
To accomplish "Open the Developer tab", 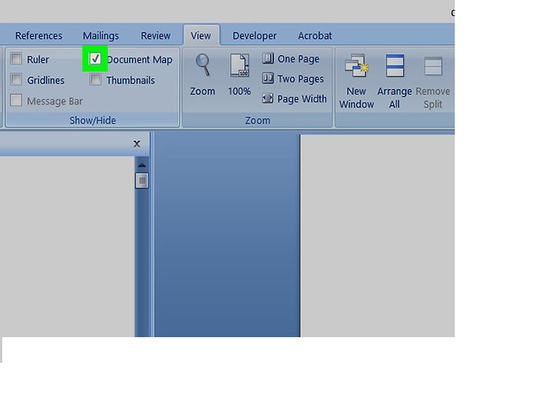I will coord(254,35).
